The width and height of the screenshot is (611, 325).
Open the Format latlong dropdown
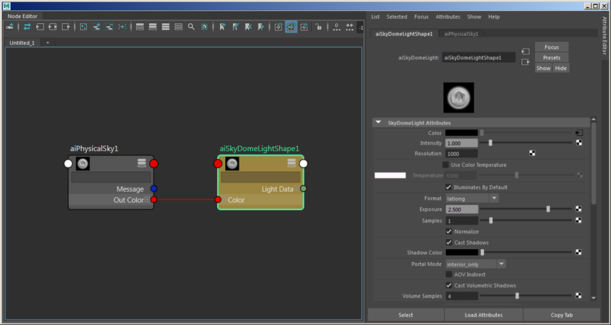pos(472,198)
